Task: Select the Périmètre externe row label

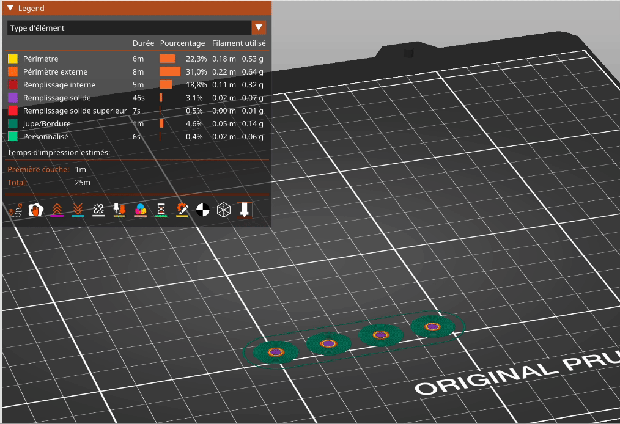Action: click(x=56, y=72)
